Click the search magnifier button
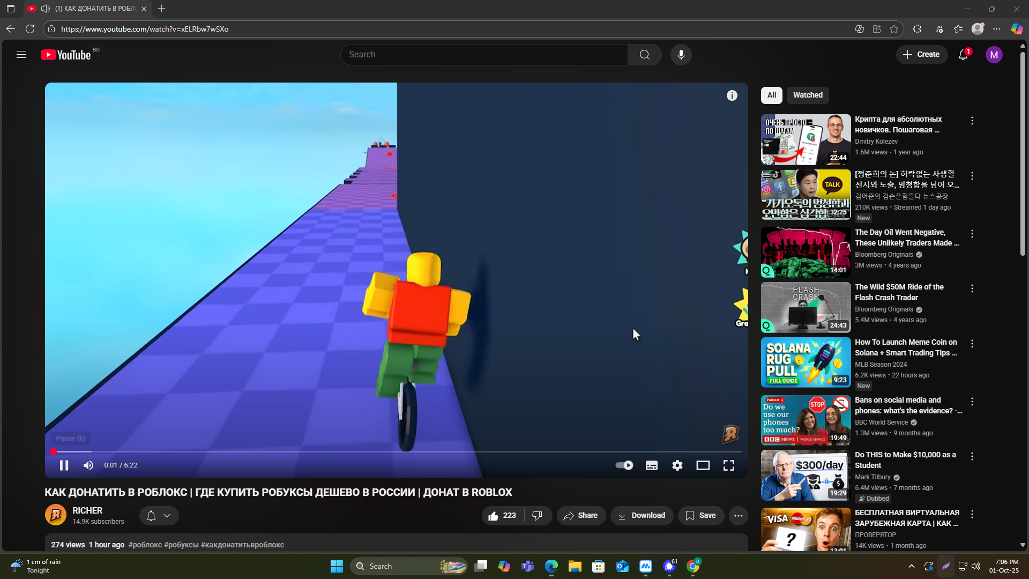1029x579 pixels. [645, 55]
